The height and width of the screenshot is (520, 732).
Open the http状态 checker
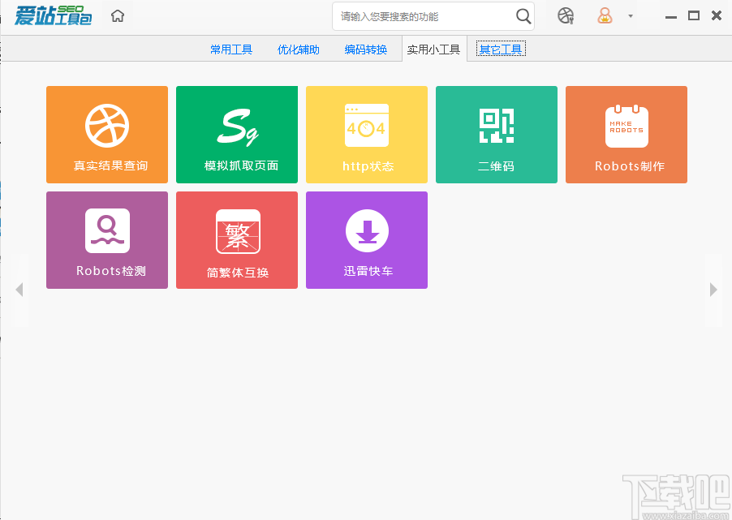pyautogui.click(x=366, y=134)
